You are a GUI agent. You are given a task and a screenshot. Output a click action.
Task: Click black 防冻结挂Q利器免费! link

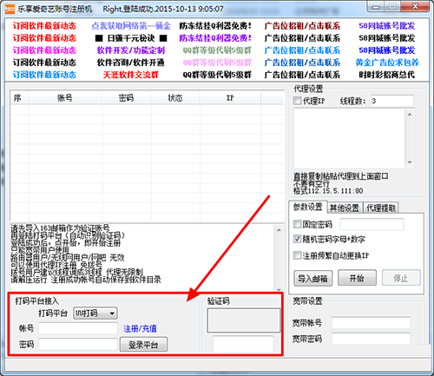[x=215, y=26]
